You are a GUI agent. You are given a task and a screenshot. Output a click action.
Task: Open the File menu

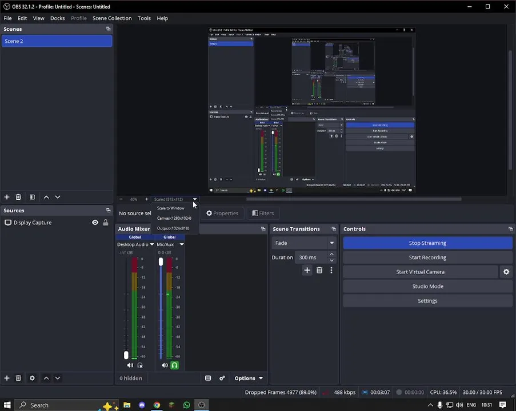tap(7, 18)
